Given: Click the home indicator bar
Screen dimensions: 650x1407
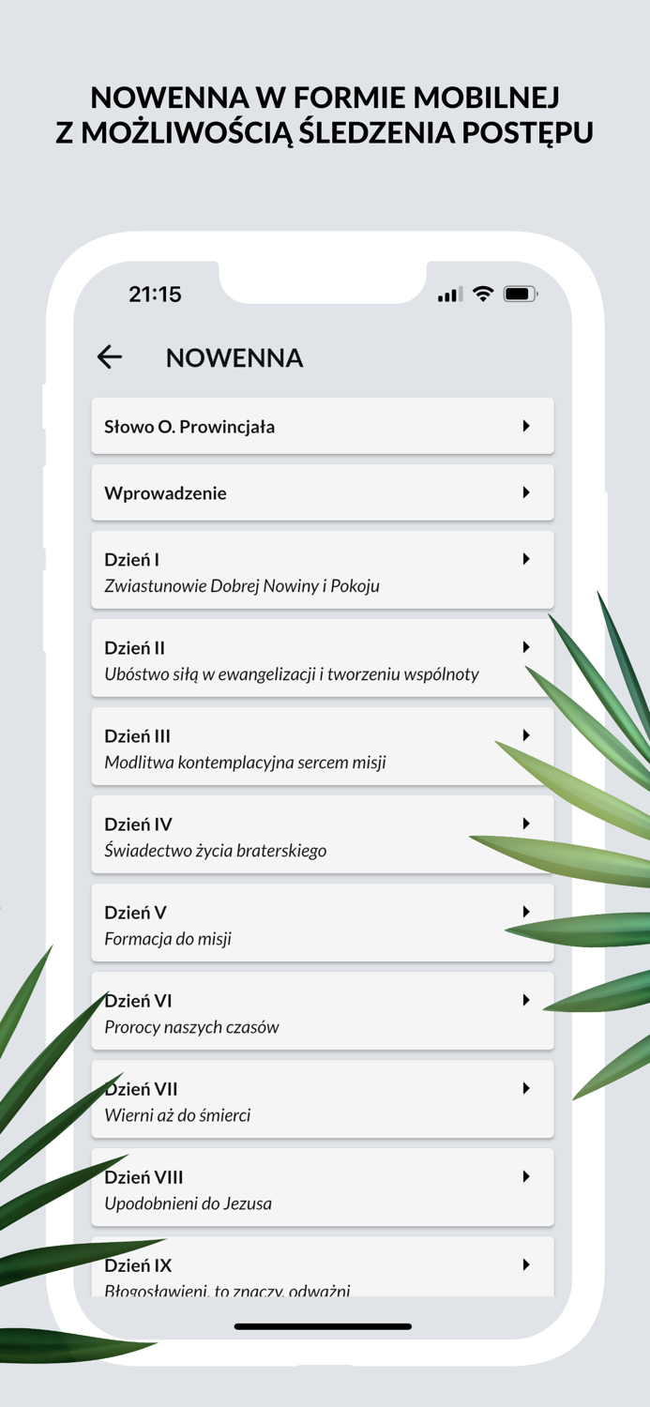Looking at the screenshot, I should coord(325,1326).
